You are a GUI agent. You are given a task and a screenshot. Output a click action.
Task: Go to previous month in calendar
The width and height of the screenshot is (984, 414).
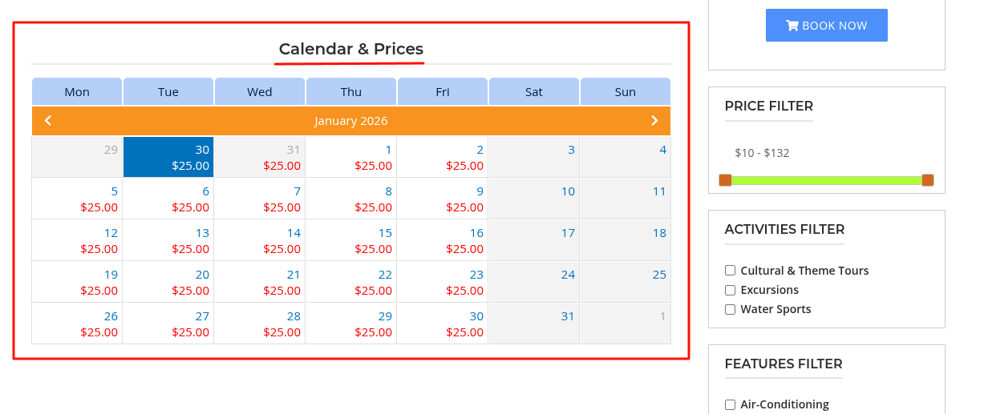click(48, 121)
